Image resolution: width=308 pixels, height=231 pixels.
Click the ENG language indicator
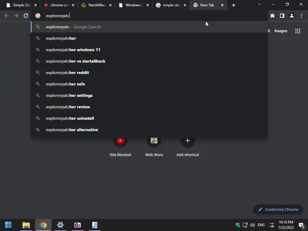click(x=261, y=225)
